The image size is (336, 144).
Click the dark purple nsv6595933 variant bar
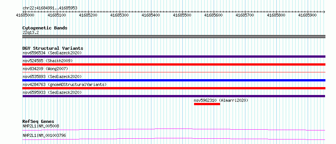[174, 96]
